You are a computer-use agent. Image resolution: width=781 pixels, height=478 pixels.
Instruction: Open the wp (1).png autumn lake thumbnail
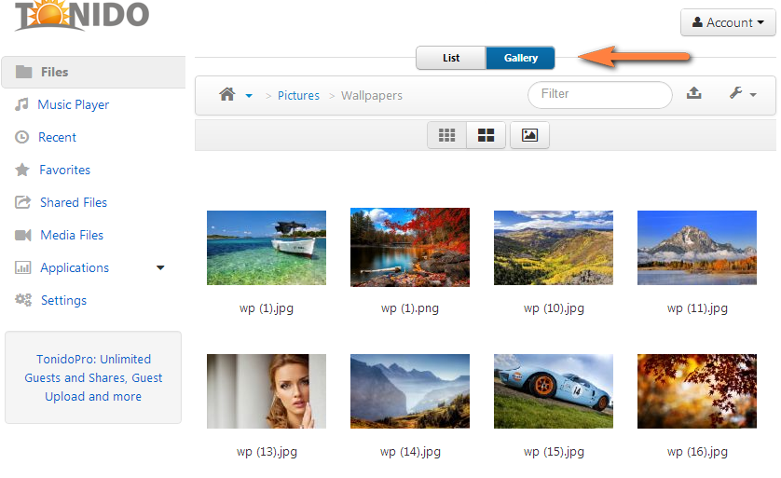tap(410, 248)
